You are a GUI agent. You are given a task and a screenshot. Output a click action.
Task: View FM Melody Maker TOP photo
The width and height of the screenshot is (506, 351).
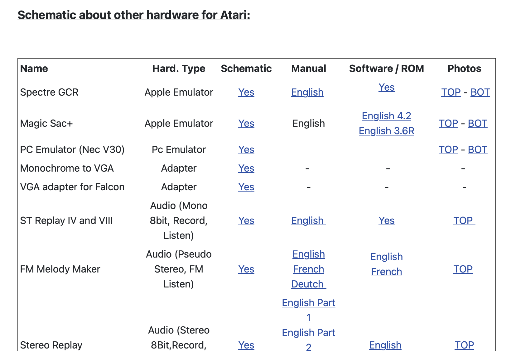point(463,269)
